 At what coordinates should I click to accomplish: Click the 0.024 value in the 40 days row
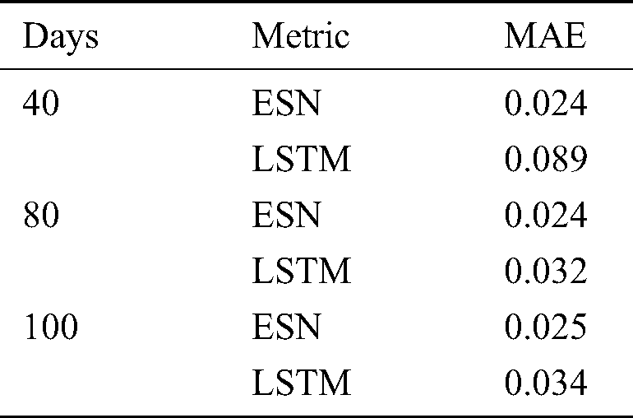pos(545,104)
